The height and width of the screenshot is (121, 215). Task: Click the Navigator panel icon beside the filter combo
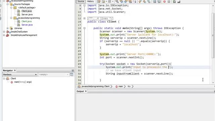point(72,75)
